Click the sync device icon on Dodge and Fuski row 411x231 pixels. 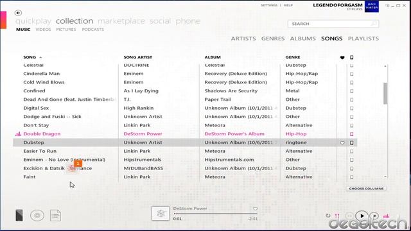point(352,117)
